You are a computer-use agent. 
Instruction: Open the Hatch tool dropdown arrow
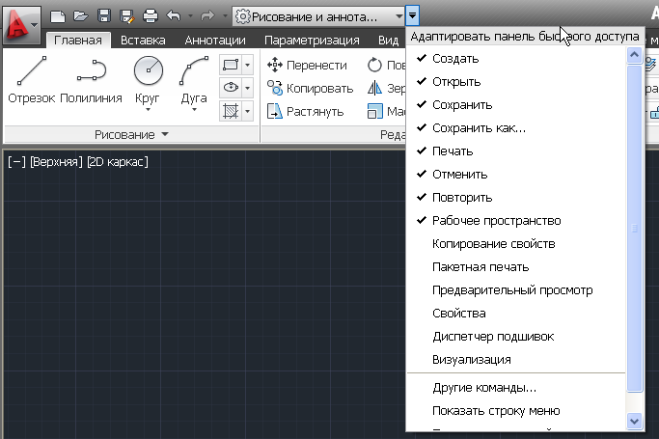[248, 111]
